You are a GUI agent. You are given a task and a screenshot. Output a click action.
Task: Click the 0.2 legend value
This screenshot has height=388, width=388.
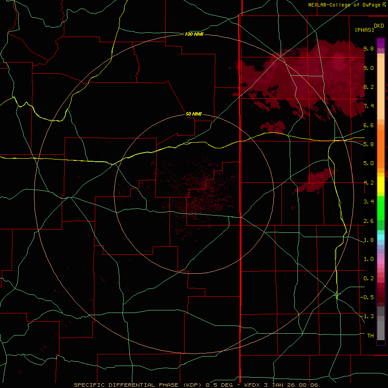[x=369, y=278]
